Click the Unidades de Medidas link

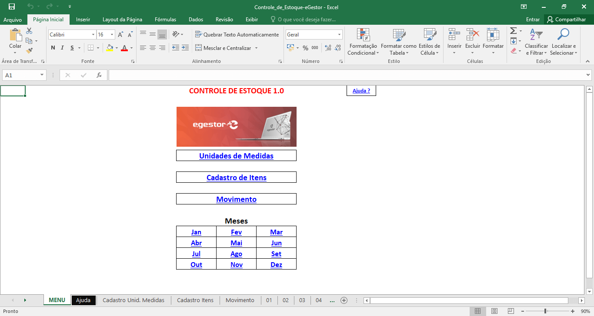236,156
